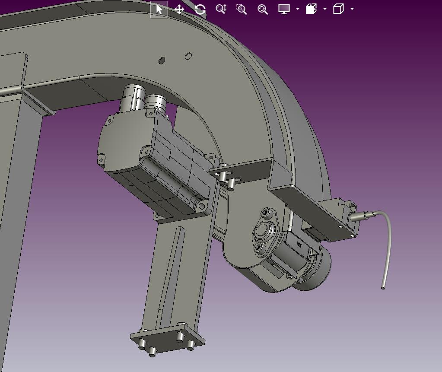Image resolution: width=442 pixels, height=372 pixels.
Task: Open the view cube dropdown arrow
Action: 352,9
